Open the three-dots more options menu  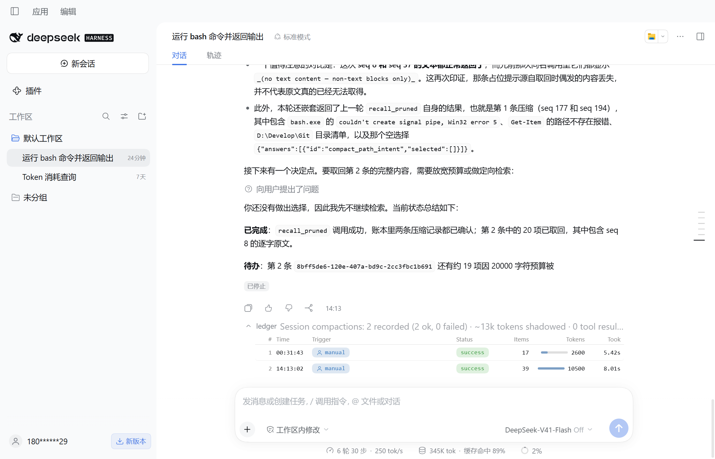click(x=680, y=37)
